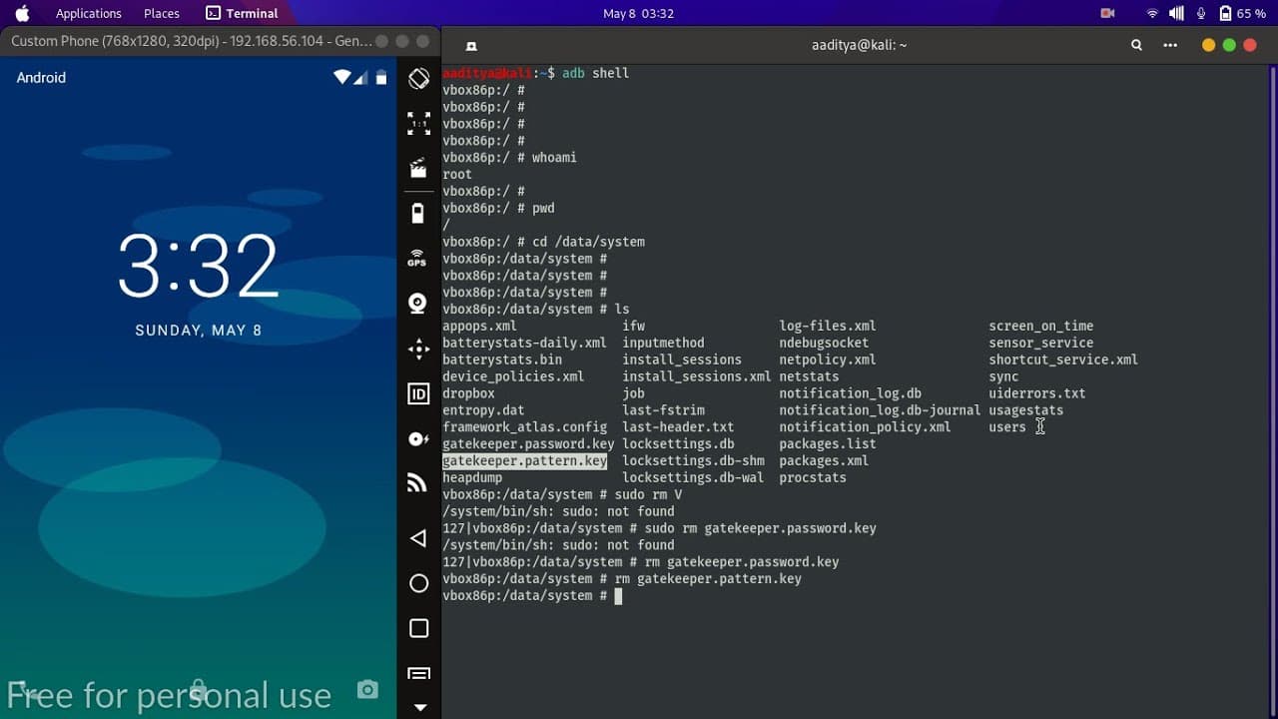Viewport: 1278px width, 719px height.
Task: Minimize the terminal with the yellow button
Action: point(1209,45)
